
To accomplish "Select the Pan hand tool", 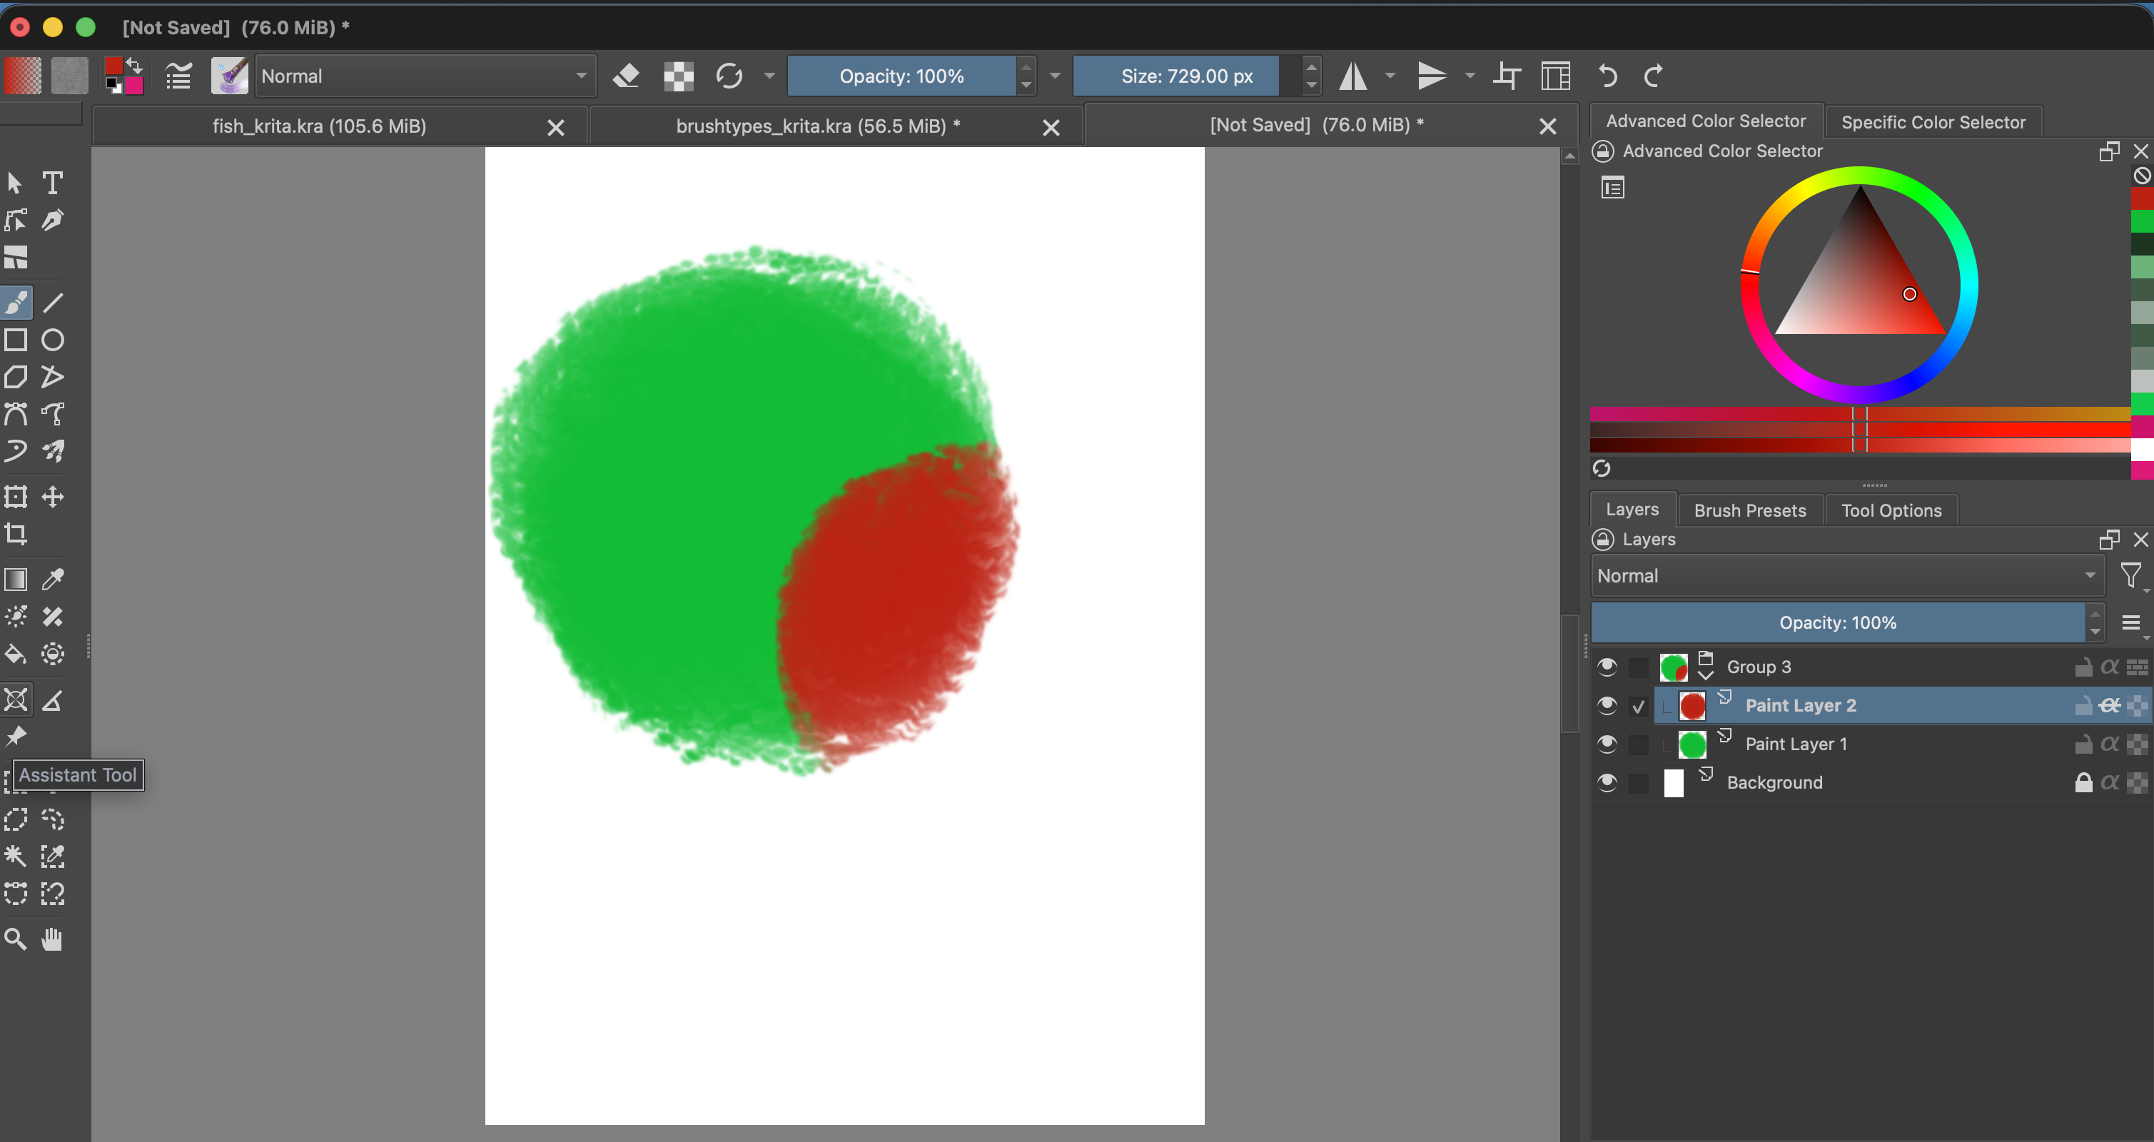I will 53,939.
